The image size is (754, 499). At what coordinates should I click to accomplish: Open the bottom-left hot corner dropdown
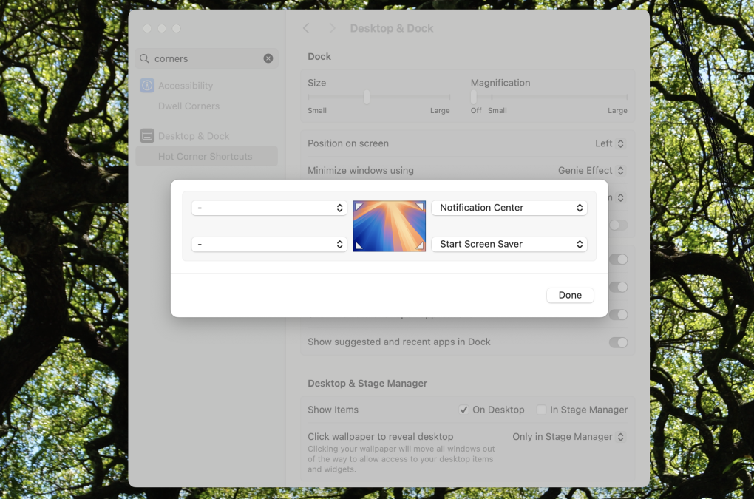(269, 244)
